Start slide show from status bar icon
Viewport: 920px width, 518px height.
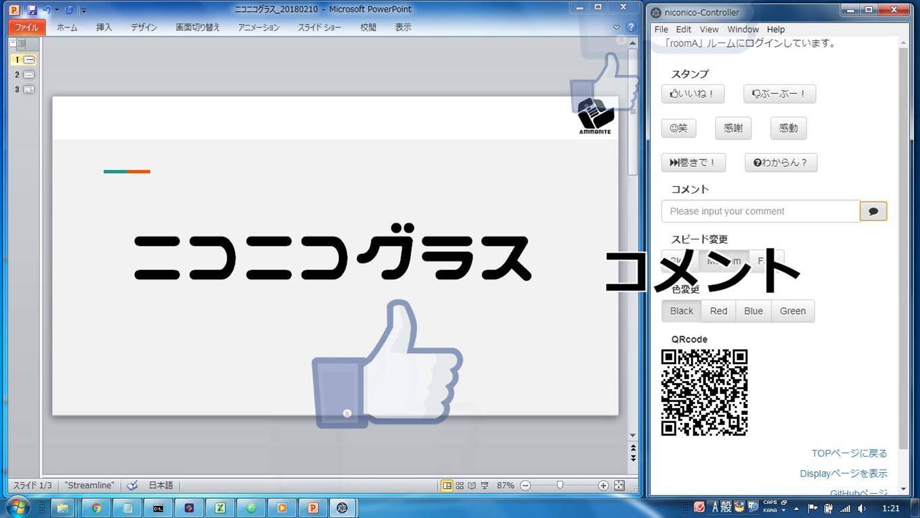[484, 486]
